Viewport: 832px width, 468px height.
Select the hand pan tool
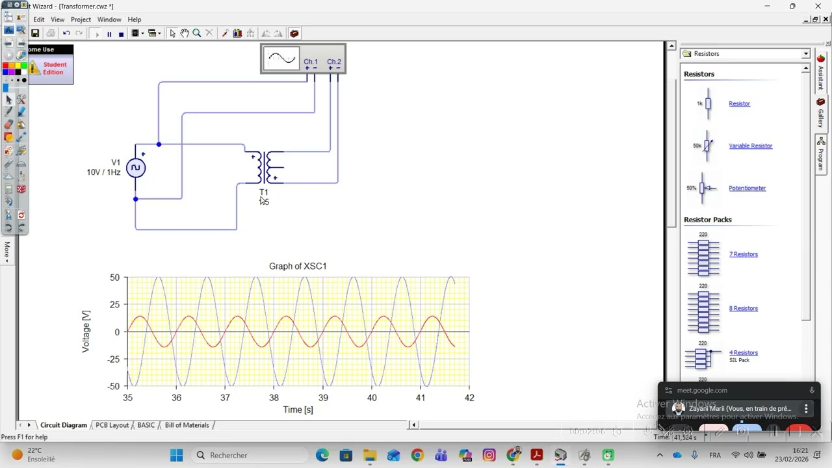pyautogui.click(x=185, y=33)
